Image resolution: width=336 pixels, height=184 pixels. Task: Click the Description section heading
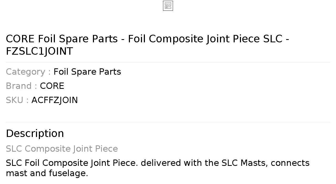pyautogui.click(x=35, y=134)
